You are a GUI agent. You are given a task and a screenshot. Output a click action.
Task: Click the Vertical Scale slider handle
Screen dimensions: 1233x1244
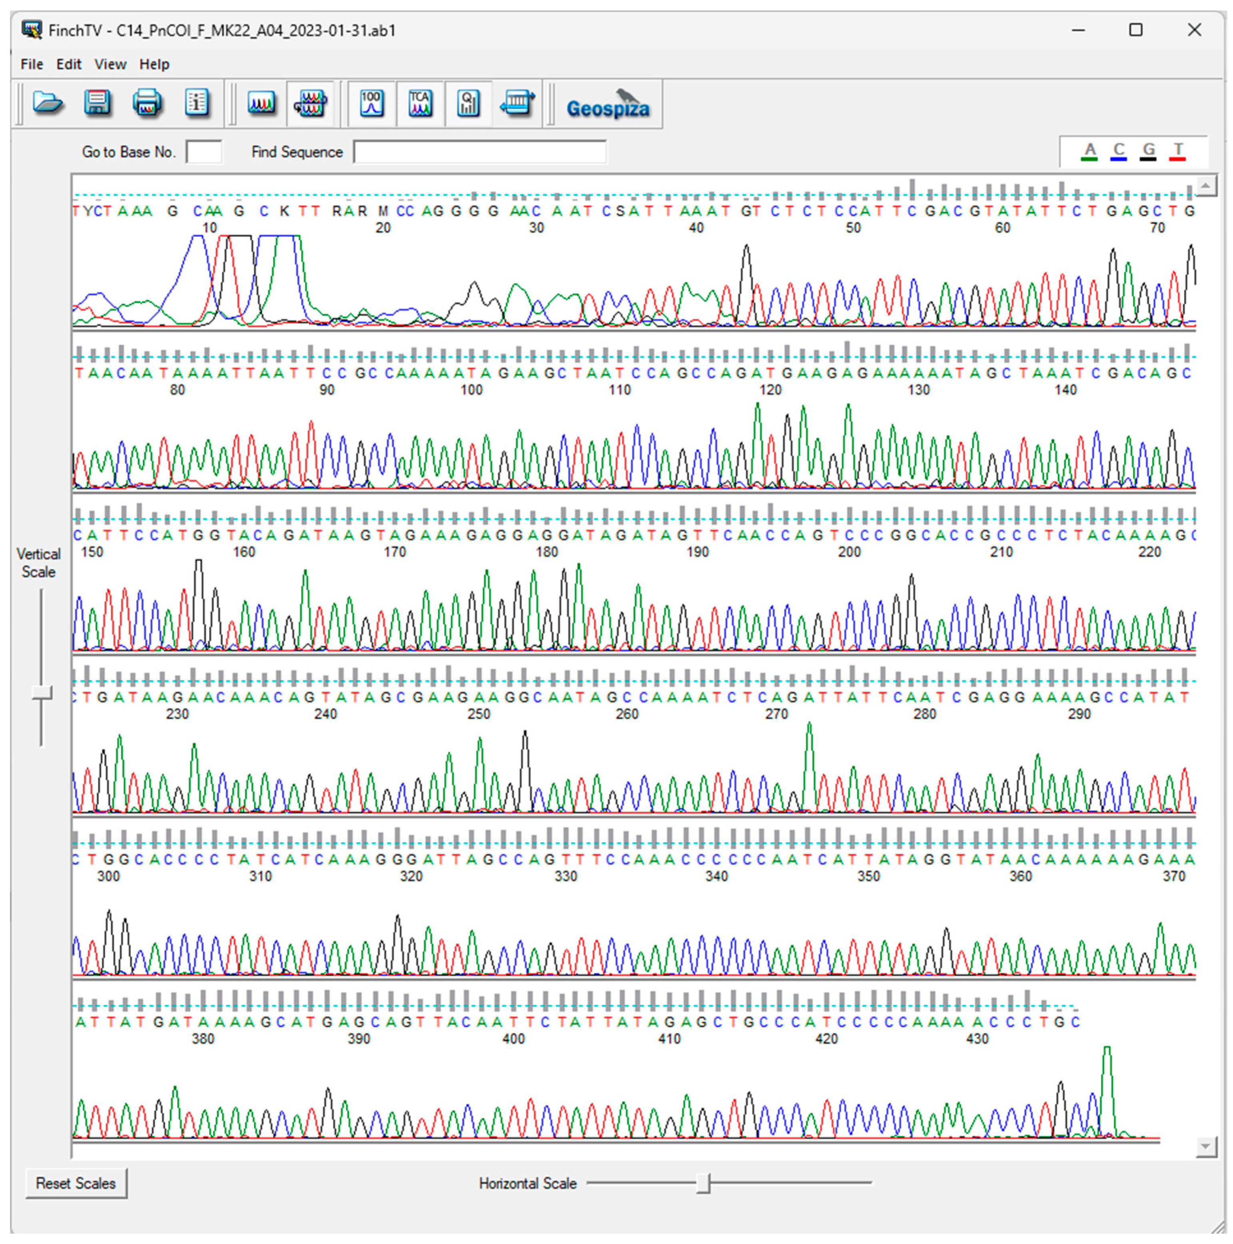coord(42,694)
